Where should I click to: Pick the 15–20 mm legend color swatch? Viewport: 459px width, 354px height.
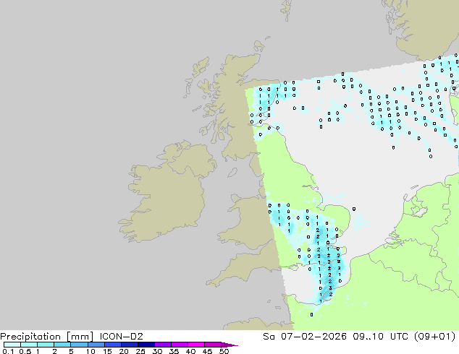pos(112,345)
